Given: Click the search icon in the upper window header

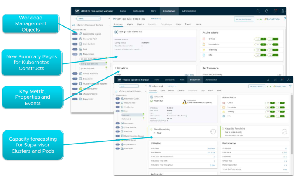Looking at the screenshot, I should tap(258, 11).
